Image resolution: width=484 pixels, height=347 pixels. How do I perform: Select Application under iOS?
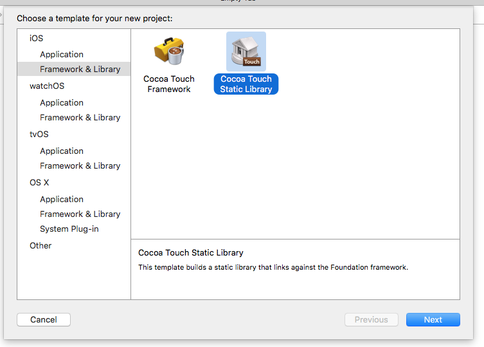point(62,55)
